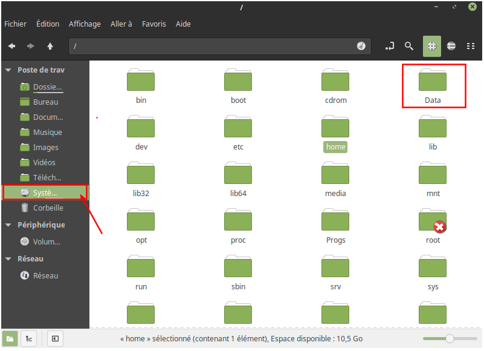484x351 pixels.
Task: Open the Aller à menu
Action: pyautogui.click(x=121, y=24)
